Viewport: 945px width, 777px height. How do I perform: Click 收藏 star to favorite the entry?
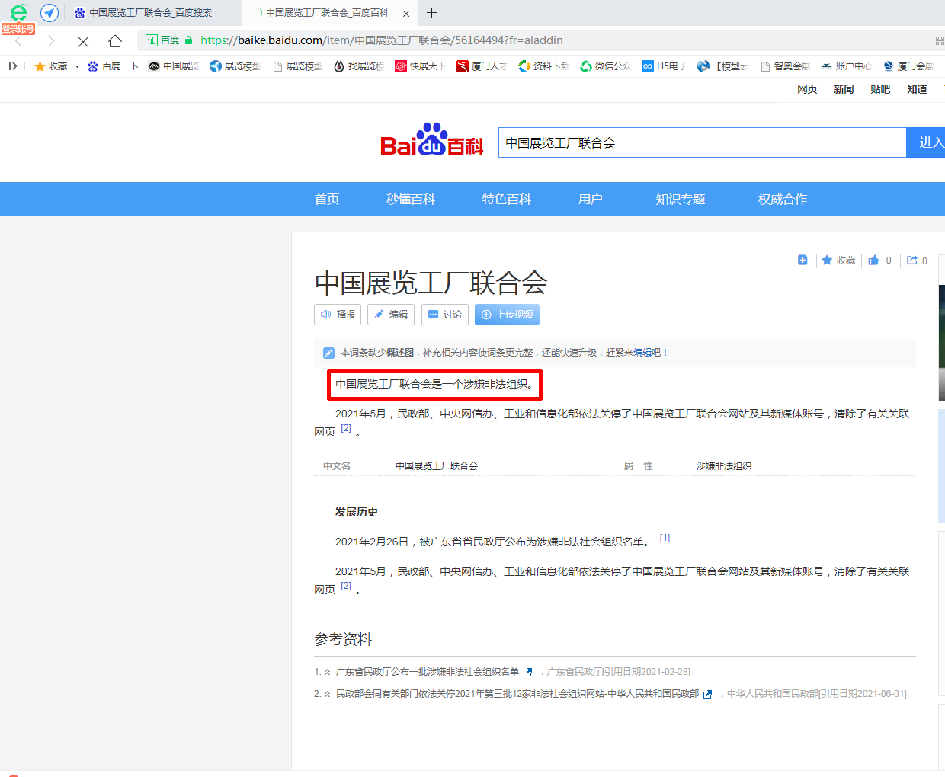click(838, 261)
